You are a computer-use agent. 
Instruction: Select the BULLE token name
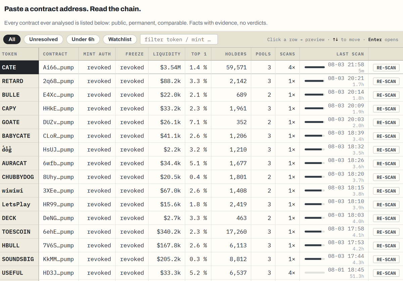pyautogui.click(x=11, y=95)
